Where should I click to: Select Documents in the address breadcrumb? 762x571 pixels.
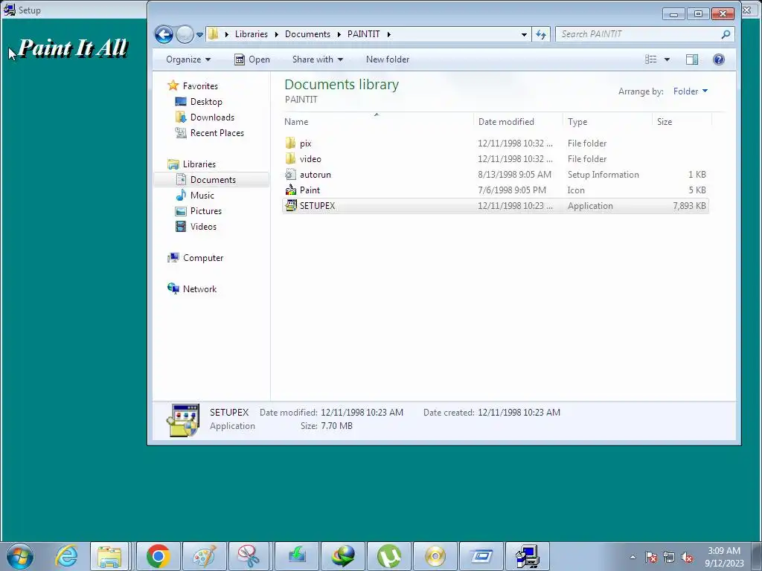(x=307, y=34)
